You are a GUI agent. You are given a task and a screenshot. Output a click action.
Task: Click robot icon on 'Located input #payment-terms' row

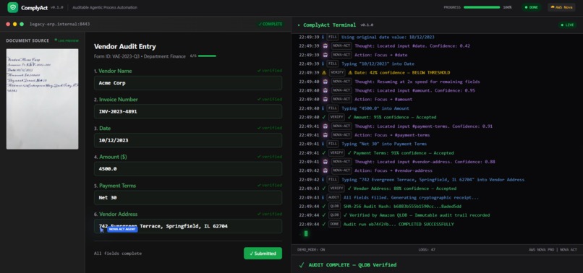pyautogui.click(x=325, y=126)
